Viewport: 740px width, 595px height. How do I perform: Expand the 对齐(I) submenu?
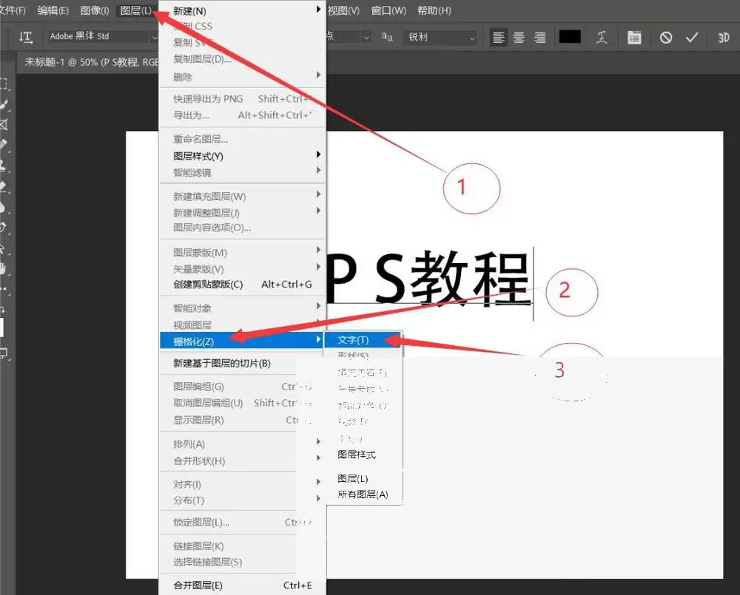click(x=243, y=484)
